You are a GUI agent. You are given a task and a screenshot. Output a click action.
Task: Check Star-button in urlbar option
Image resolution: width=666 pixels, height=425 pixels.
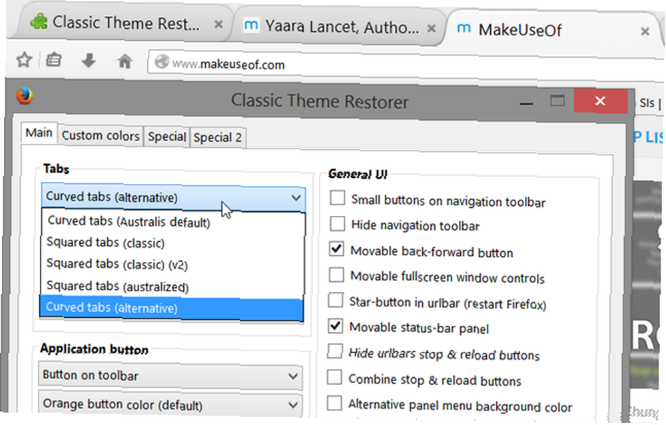[336, 300]
